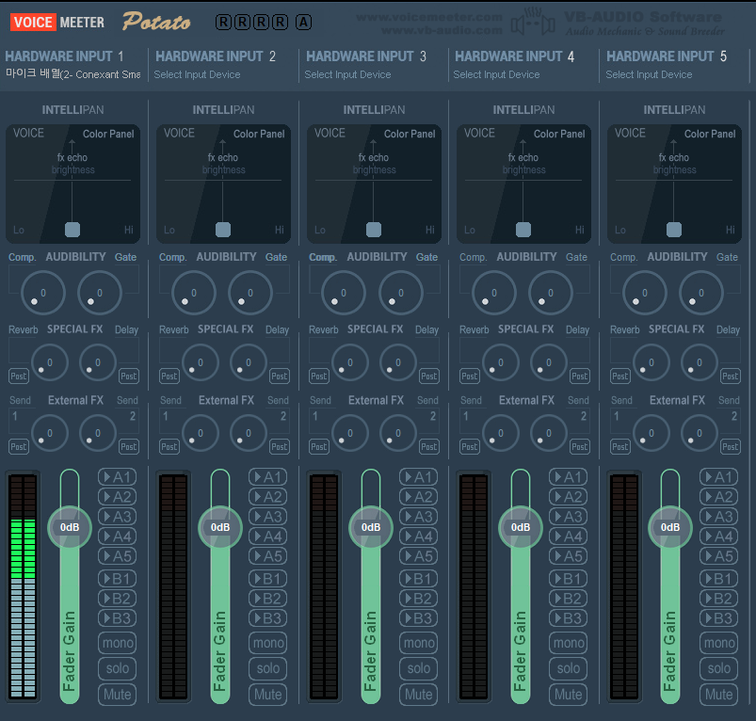Screen dimensions: 756x721
Task: Click 0dB fader knob on Hardware Input 3
Action: pyautogui.click(x=371, y=527)
